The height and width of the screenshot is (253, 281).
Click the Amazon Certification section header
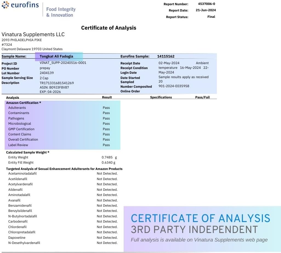(x=24, y=103)
